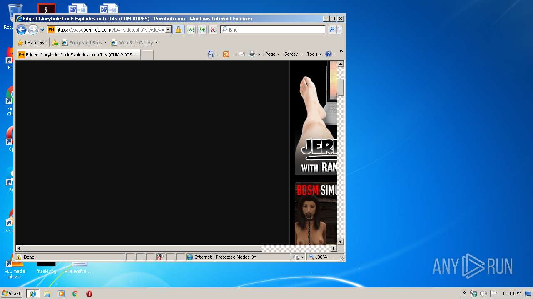The image size is (533, 299).
Task: Open the Safety menu
Action: pyautogui.click(x=293, y=54)
